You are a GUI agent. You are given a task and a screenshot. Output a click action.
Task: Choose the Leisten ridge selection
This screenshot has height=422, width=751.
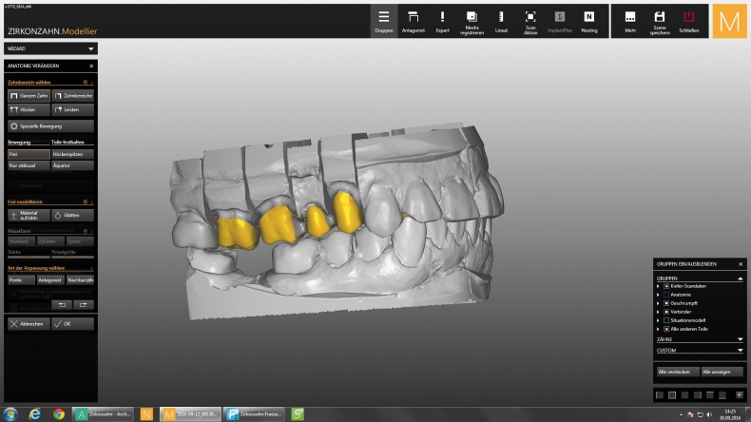(x=73, y=109)
